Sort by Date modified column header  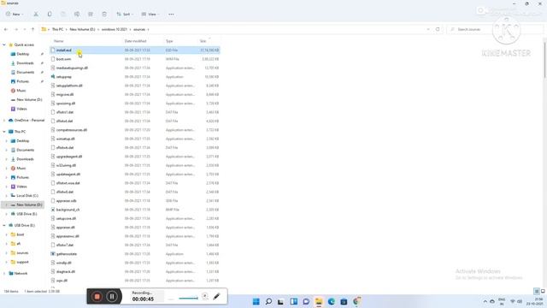[x=135, y=41]
